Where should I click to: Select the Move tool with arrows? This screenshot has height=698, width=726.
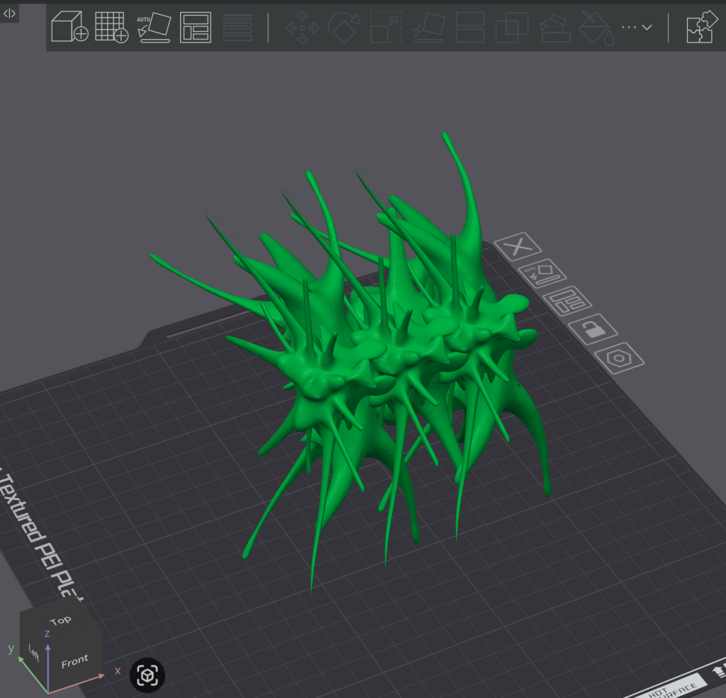[302, 28]
